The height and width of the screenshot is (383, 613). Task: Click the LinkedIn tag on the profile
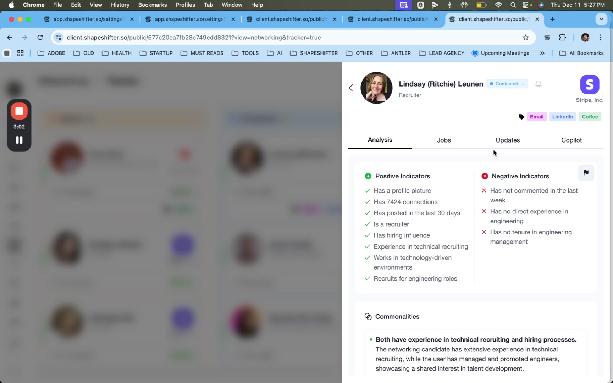click(x=562, y=117)
